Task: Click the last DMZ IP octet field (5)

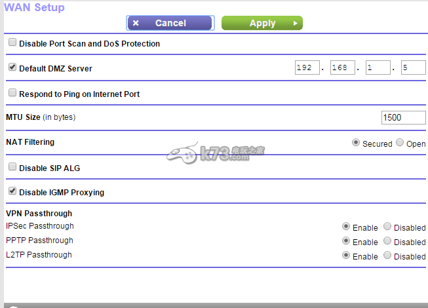Action: [413, 67]
